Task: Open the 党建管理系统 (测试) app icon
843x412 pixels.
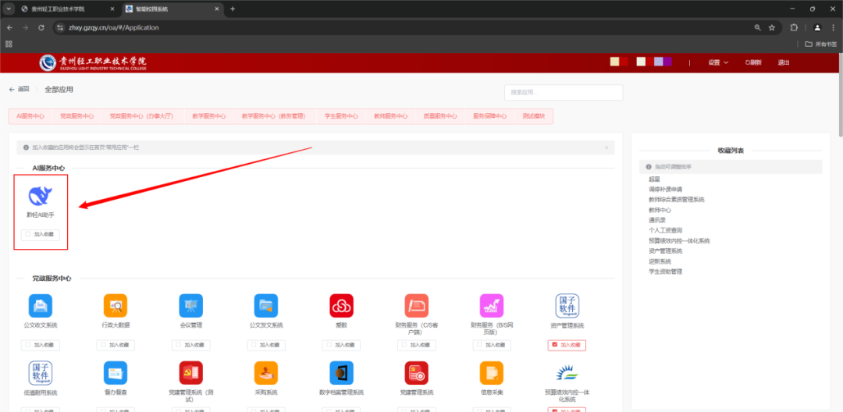Action: pyautogui.click(x=191, y=373)
